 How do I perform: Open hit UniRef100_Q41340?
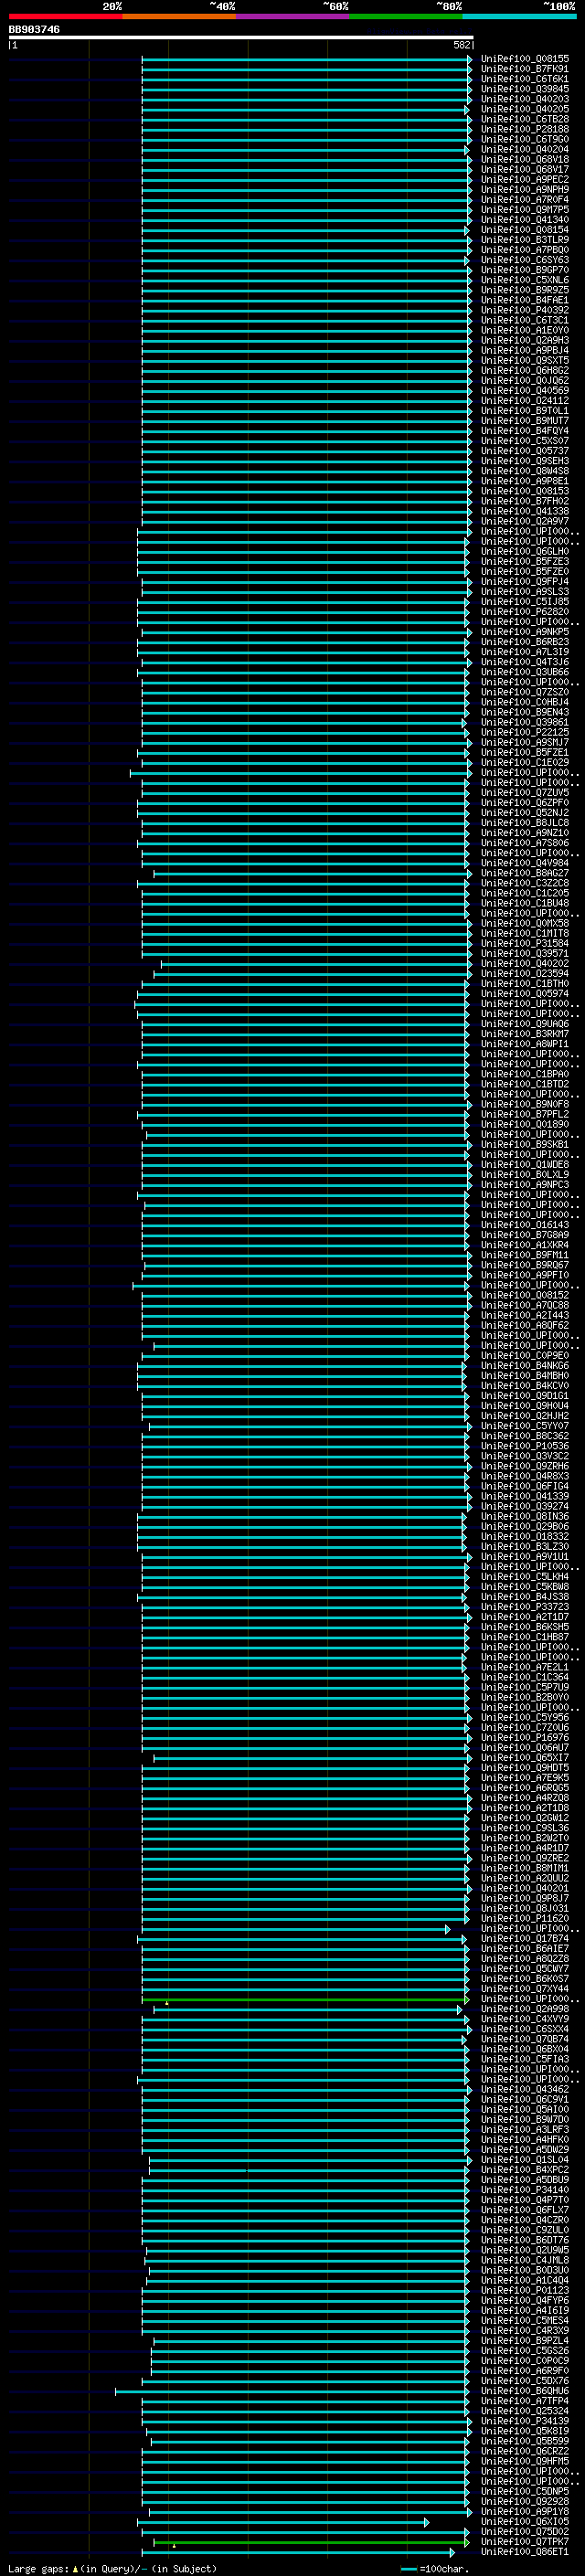pyautogui.click(x=525, y=220)
